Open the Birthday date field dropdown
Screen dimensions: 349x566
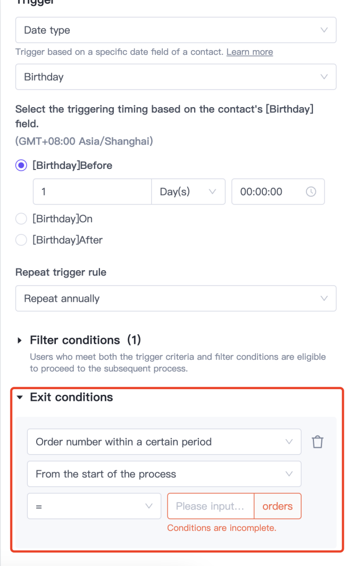[x=176, y=77]
